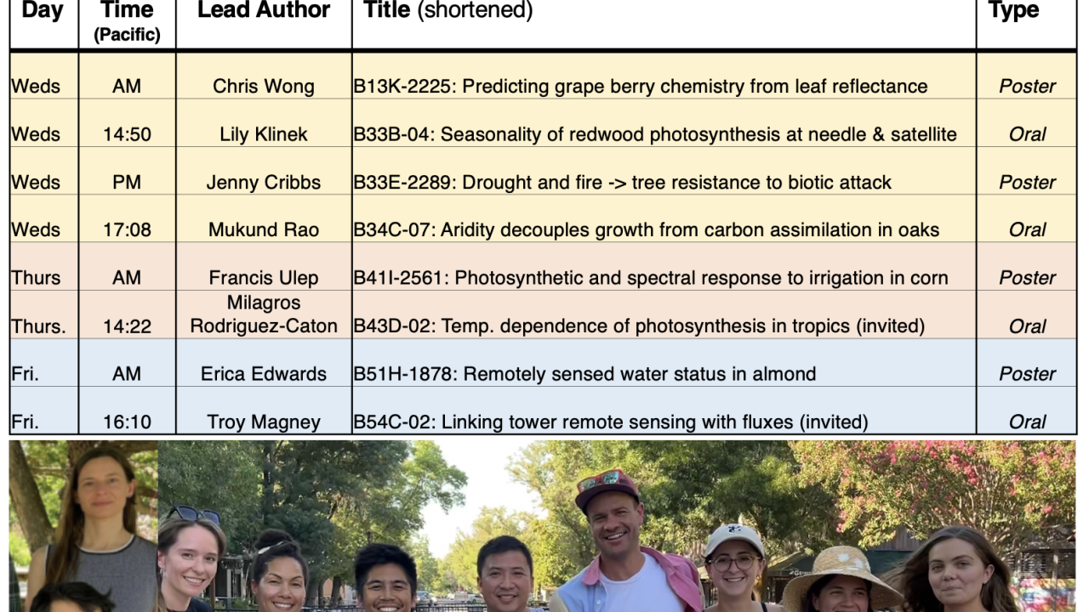
Task: Select the B54C-02 tower remote sensing title
Action: pyautogui.click(x=611, y=422)
